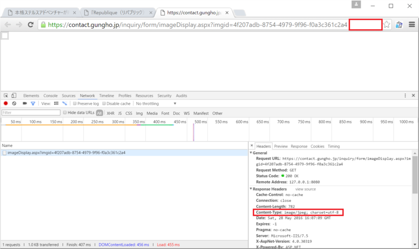Enable the Disable cache checkbox
This screenshot has width=419, height=249.
pos(104,103)
